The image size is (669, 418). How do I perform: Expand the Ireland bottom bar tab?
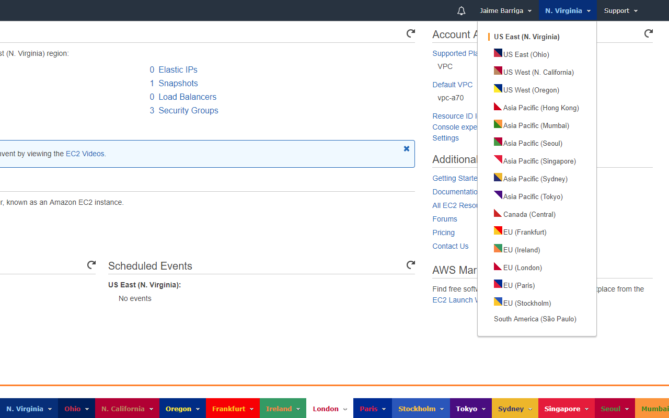tap(283, 409)
